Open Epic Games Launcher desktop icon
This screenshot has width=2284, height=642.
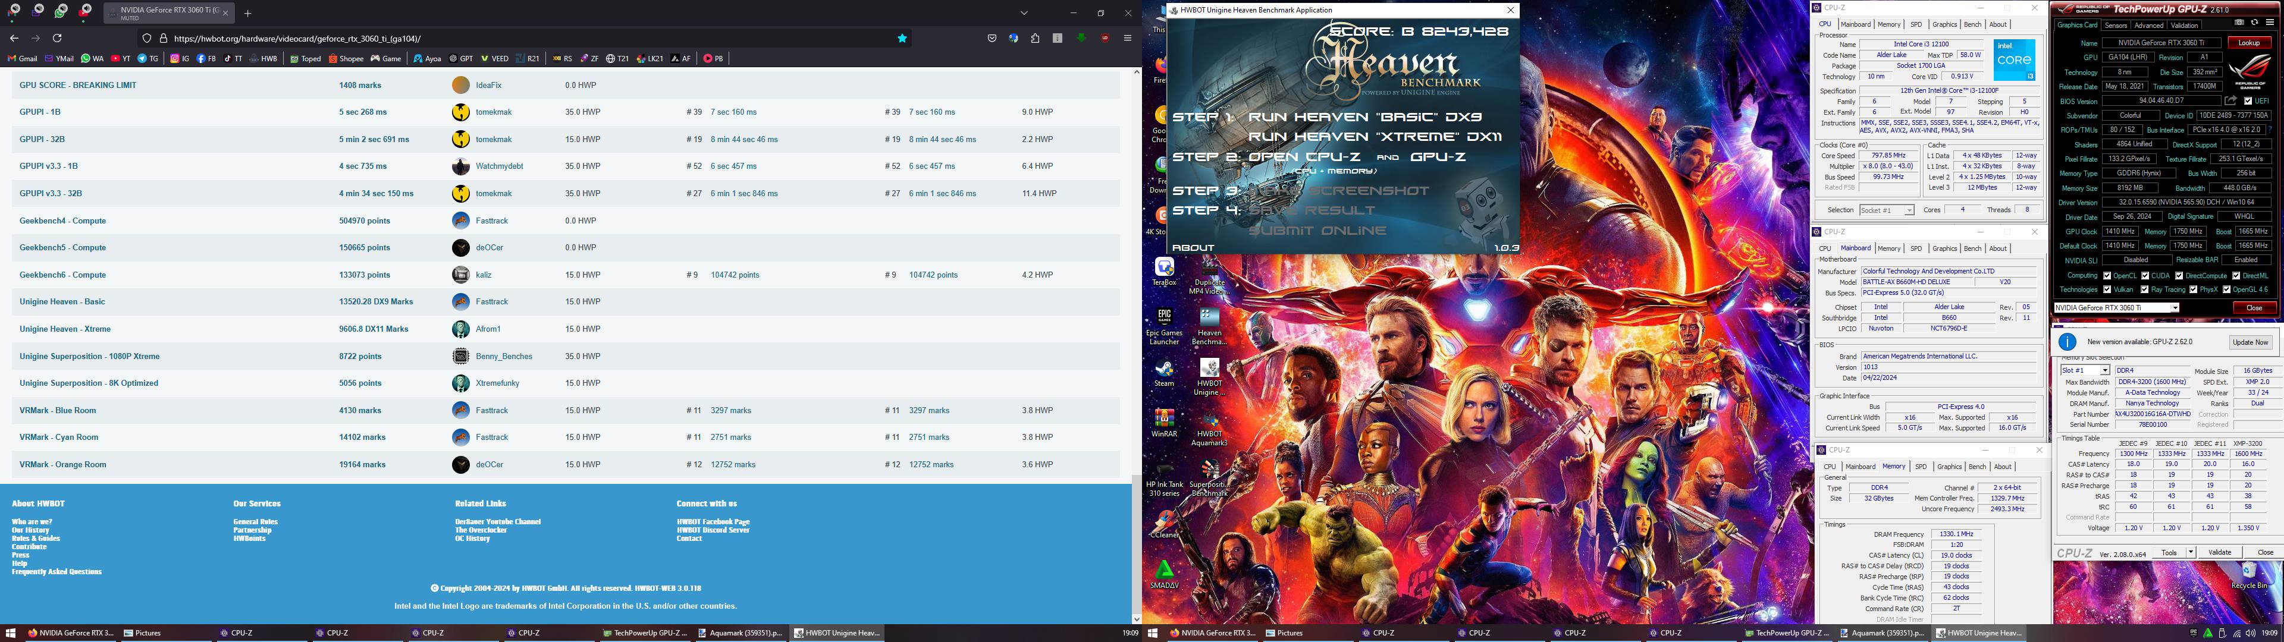[x=1164, y=326]
